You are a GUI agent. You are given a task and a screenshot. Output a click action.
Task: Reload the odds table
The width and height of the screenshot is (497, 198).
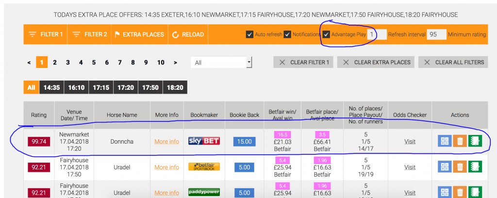tap(188, 34)
